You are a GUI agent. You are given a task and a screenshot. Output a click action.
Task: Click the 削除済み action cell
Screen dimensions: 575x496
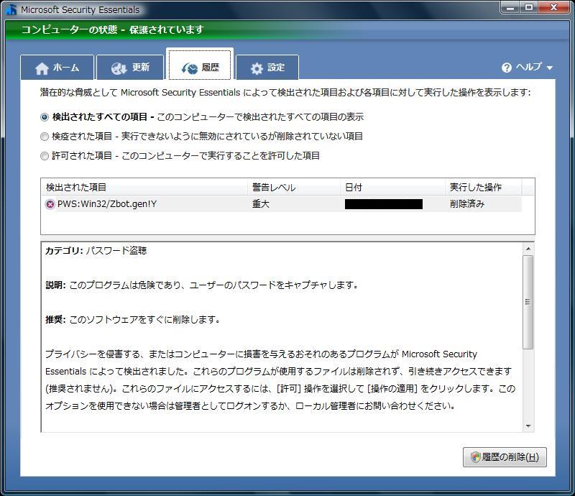466,204
